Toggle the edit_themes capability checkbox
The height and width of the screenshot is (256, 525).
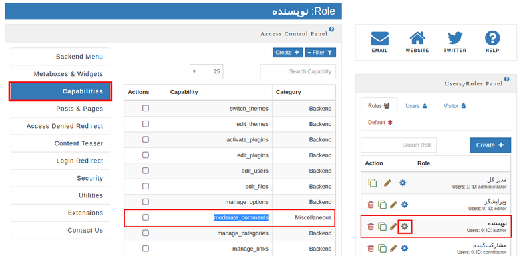pyautogui.click(x=146, y=123)
